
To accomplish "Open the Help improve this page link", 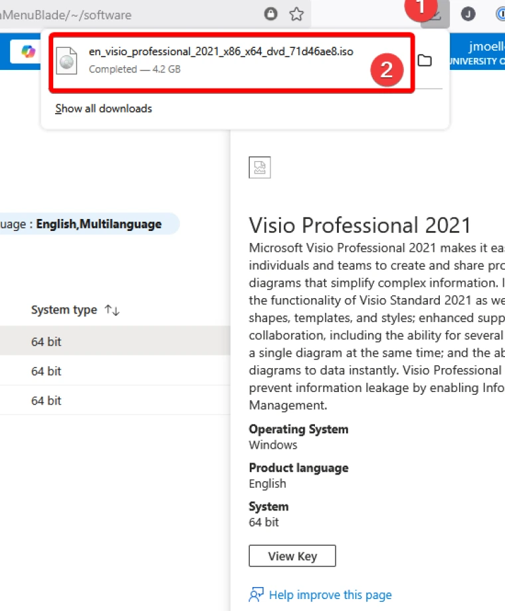I will (x=330, y=595).
